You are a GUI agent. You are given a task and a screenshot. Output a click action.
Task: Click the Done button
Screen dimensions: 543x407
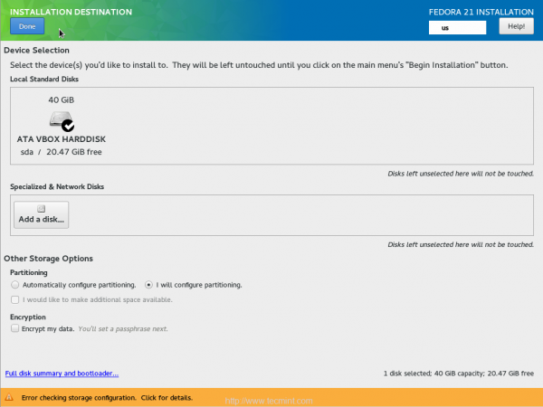(x=27, y=26)
